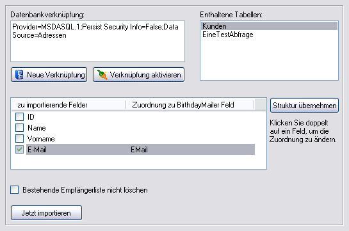Click the database icon on Neue Verknüpfung
Image resolution: width=349 pixels, height=231 pixels.
[x=19, y=75]
